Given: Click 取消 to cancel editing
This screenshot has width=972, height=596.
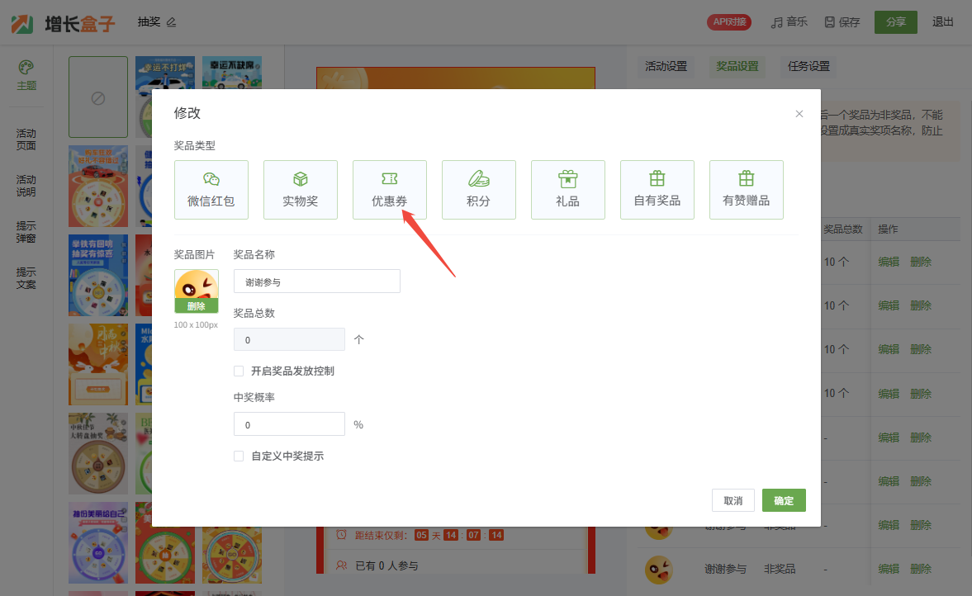Looking at the screenshot, I should point(733,500).
